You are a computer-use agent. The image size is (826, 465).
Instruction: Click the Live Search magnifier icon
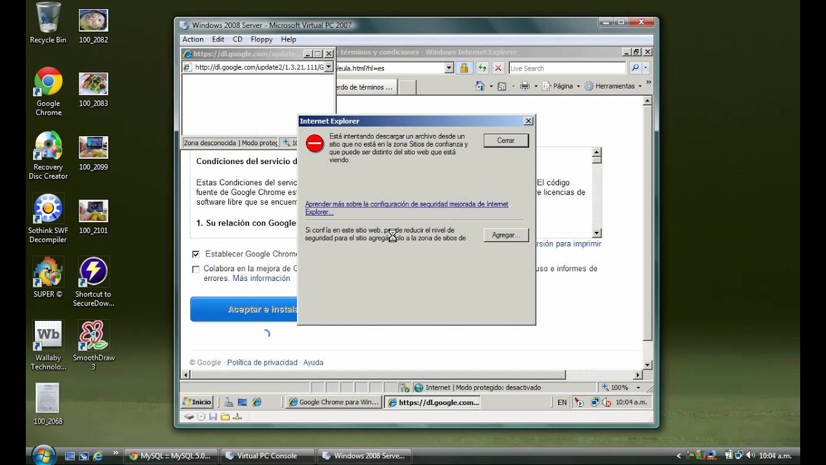(634, 68)
